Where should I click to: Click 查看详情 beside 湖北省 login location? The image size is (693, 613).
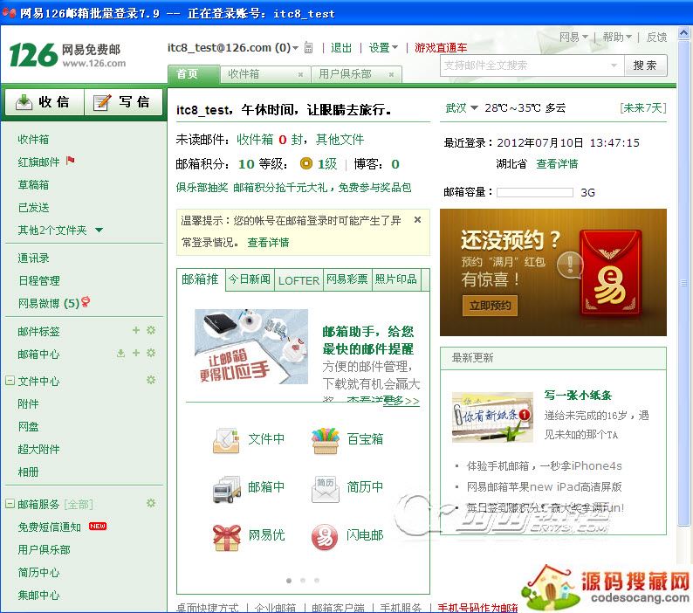coord(557,164)
